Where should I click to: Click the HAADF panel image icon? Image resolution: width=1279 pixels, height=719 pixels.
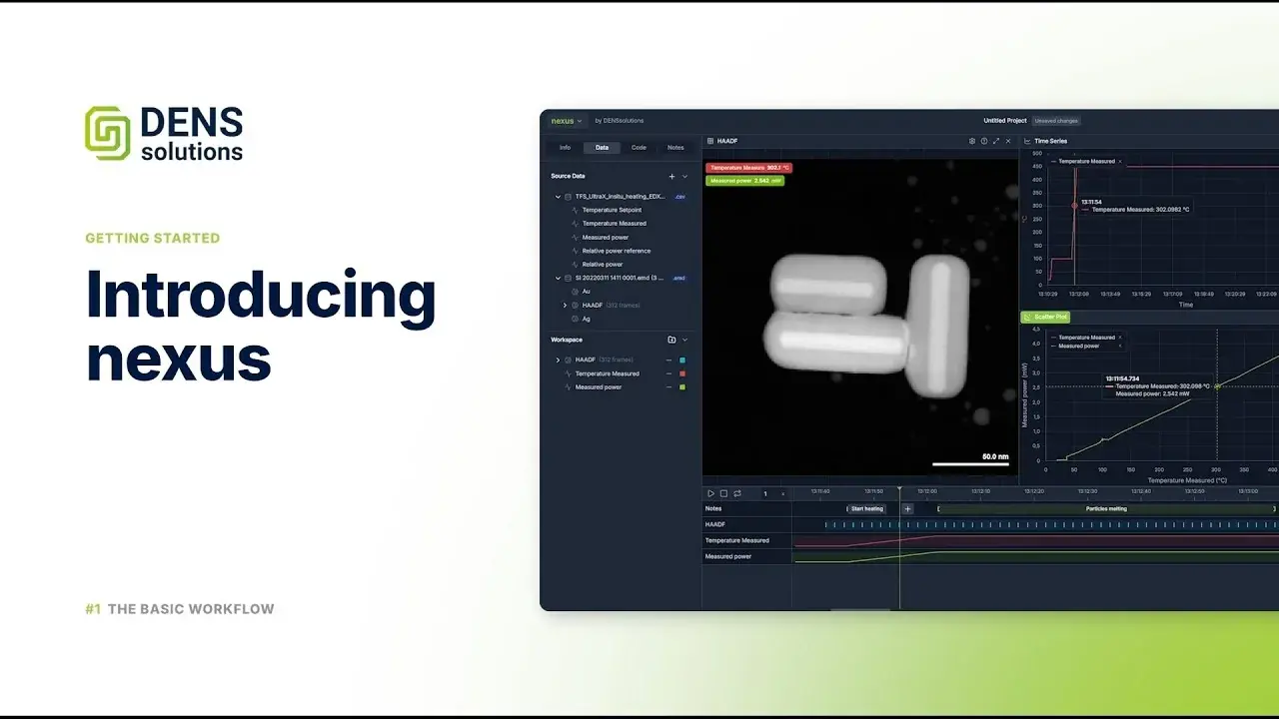coord(709,141)
